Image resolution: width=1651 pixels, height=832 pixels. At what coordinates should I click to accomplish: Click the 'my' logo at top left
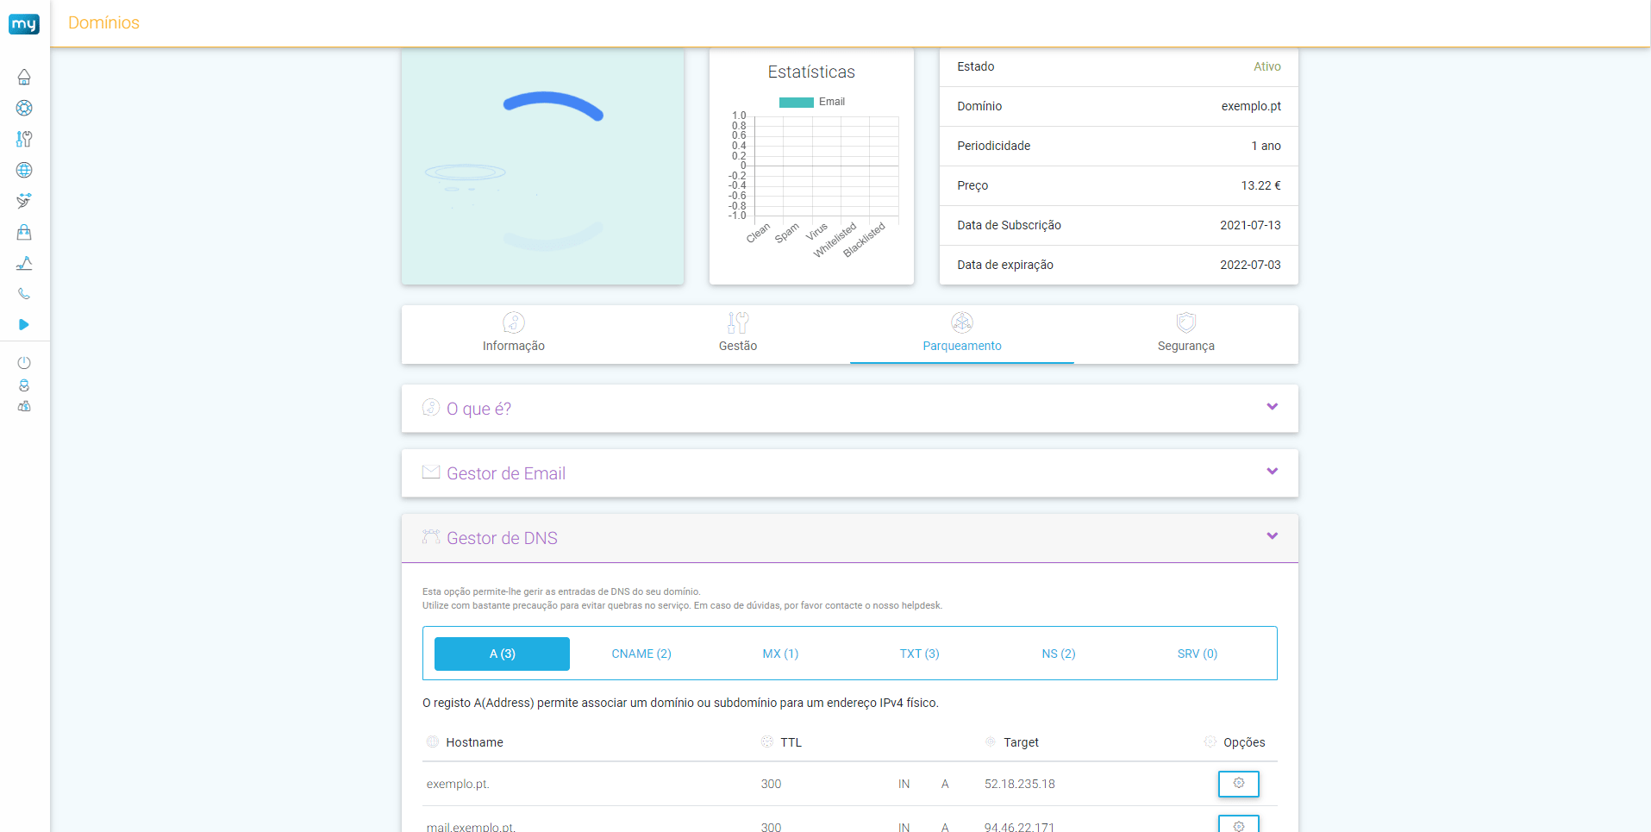coord(24,24)
